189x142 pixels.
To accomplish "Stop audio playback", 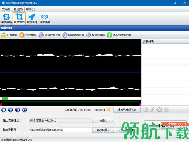I will [3, 110].
